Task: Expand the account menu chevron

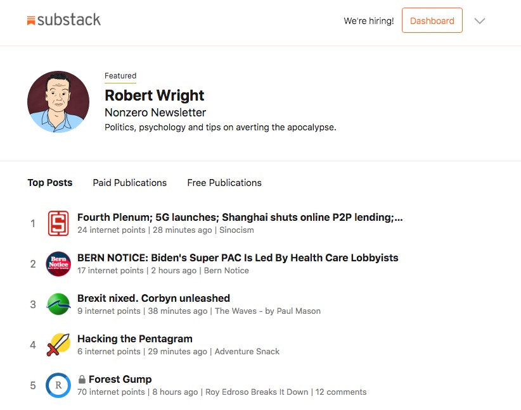Action: [480, 21]
